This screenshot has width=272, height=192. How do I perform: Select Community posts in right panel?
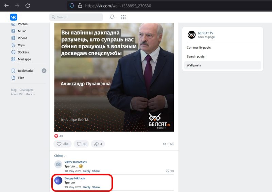(x=199, y=48)
